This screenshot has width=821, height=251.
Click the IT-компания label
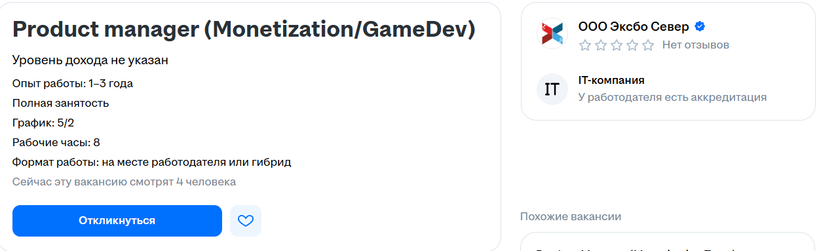611,81
